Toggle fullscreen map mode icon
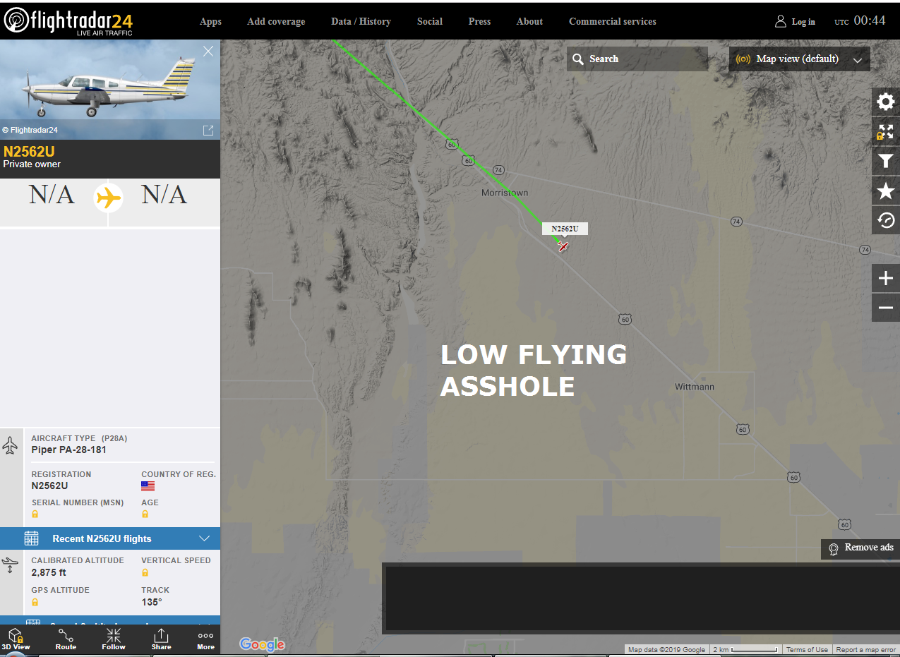Image resolution: width=900 pixels, height=657 pixels. pos(886,132)
